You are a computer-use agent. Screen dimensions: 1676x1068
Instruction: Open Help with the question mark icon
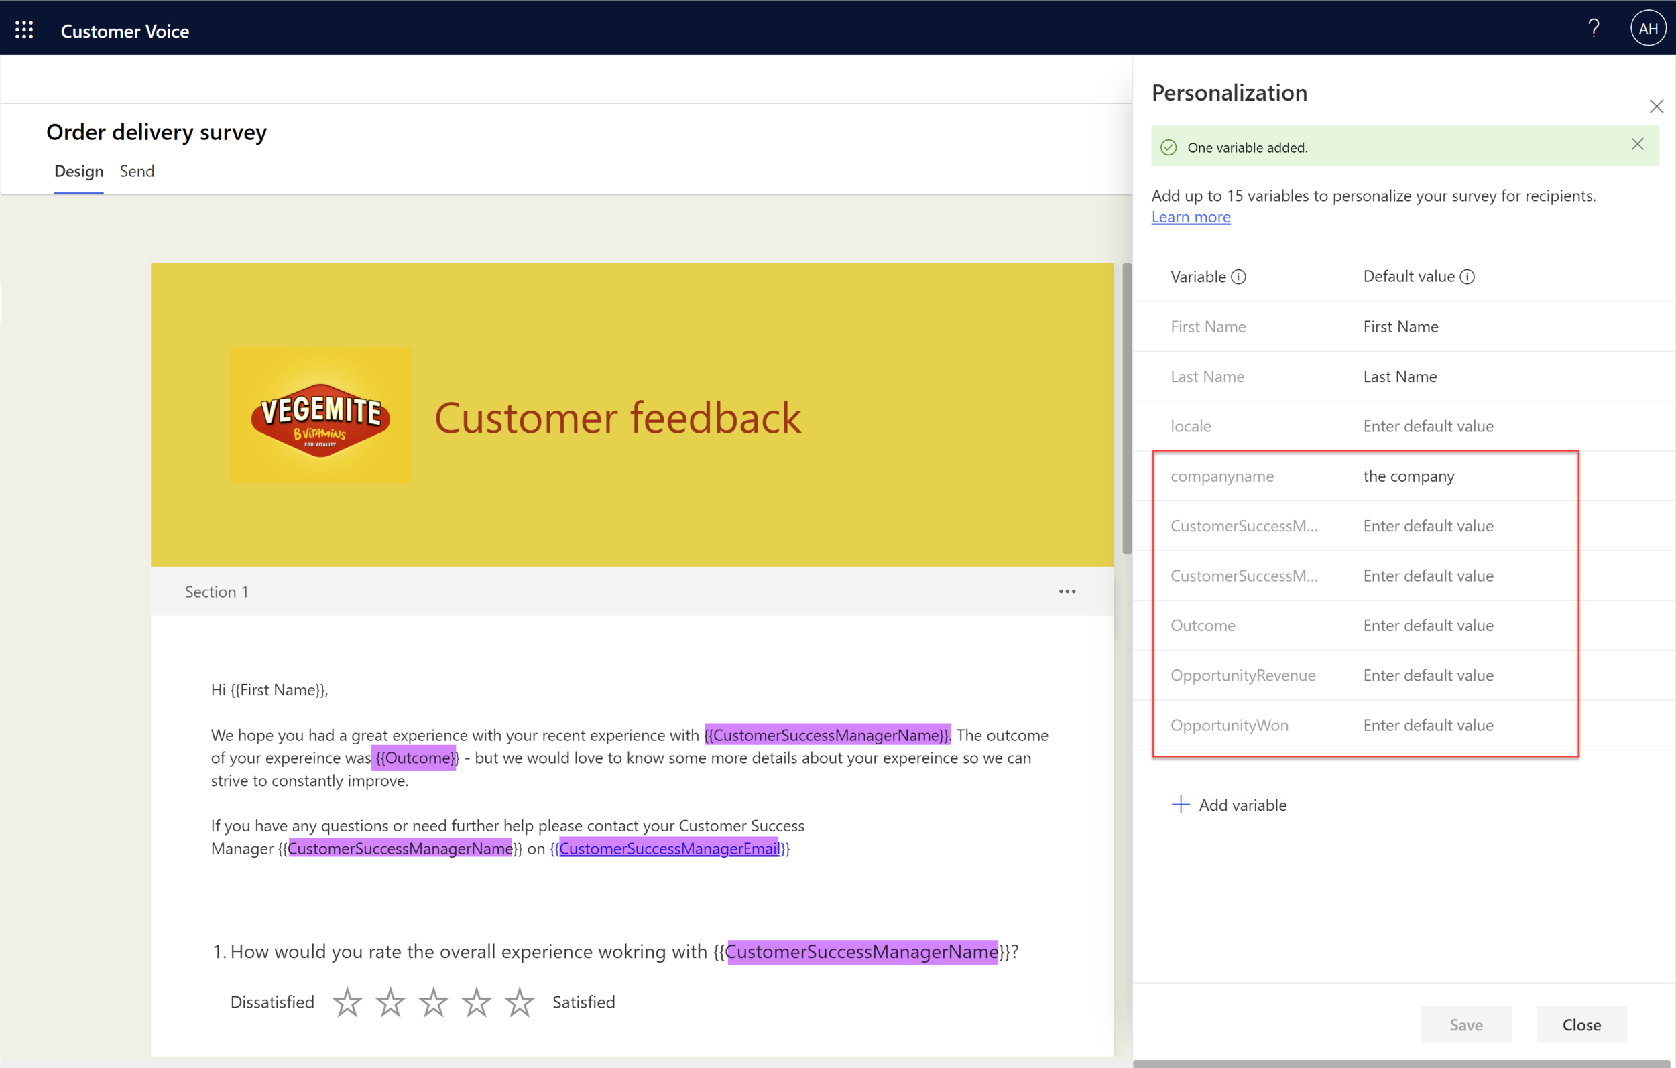(1594, 28)
